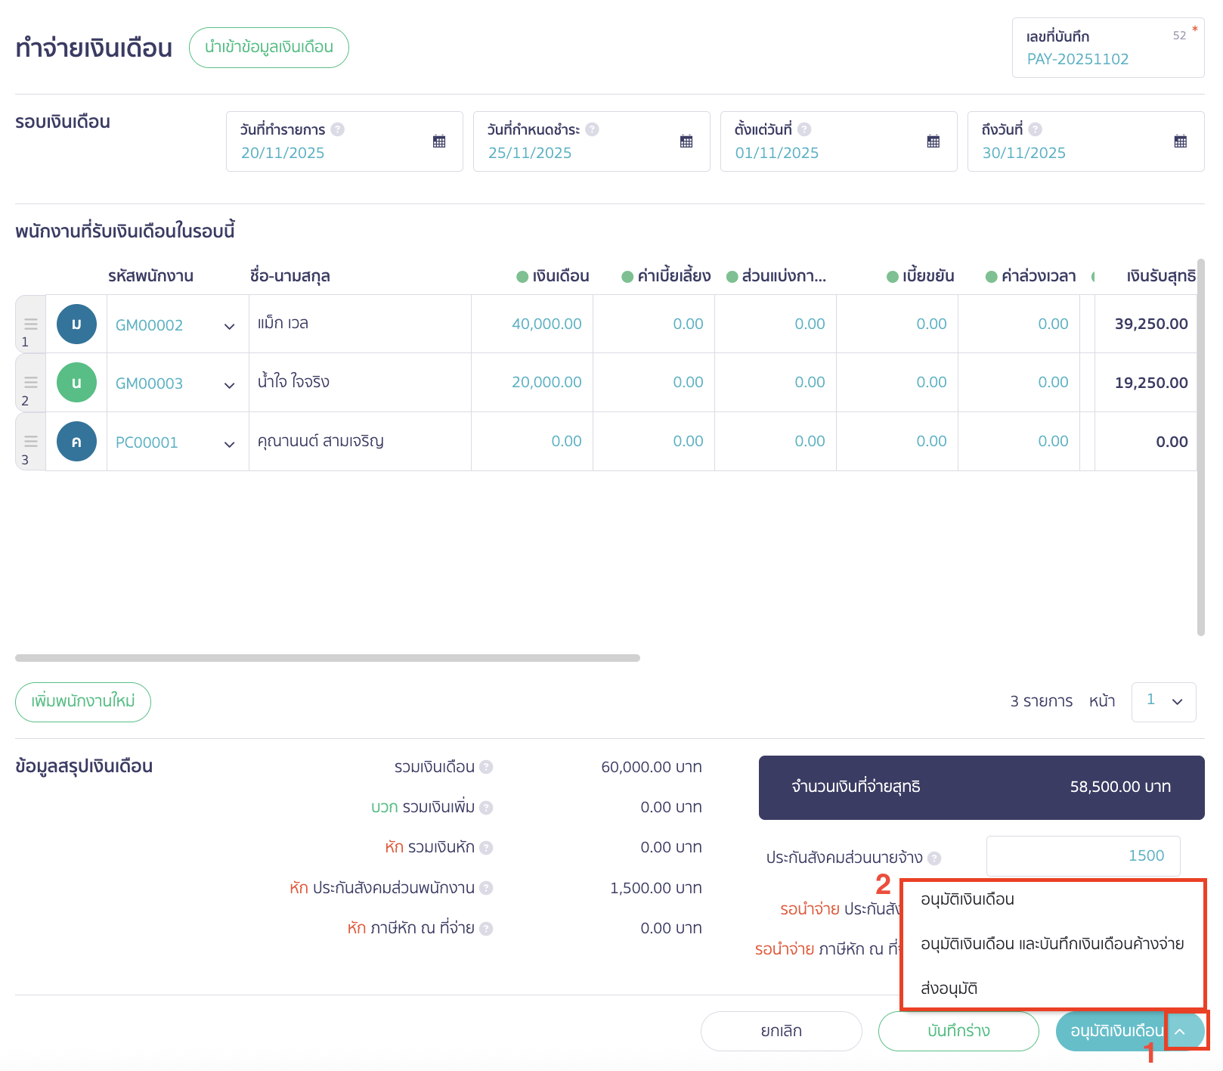Click help icon beside รวมเงินเดือน label
Image resolution: width=1223 pixels, height=1071 pixels.
click(486, 767)
